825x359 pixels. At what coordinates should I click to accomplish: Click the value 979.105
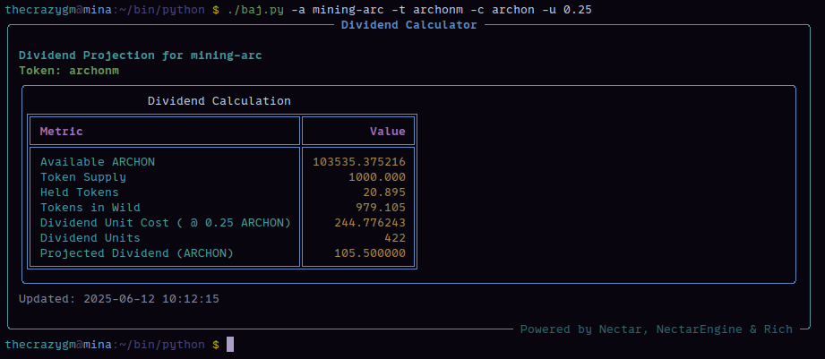(x=381, y=208)
